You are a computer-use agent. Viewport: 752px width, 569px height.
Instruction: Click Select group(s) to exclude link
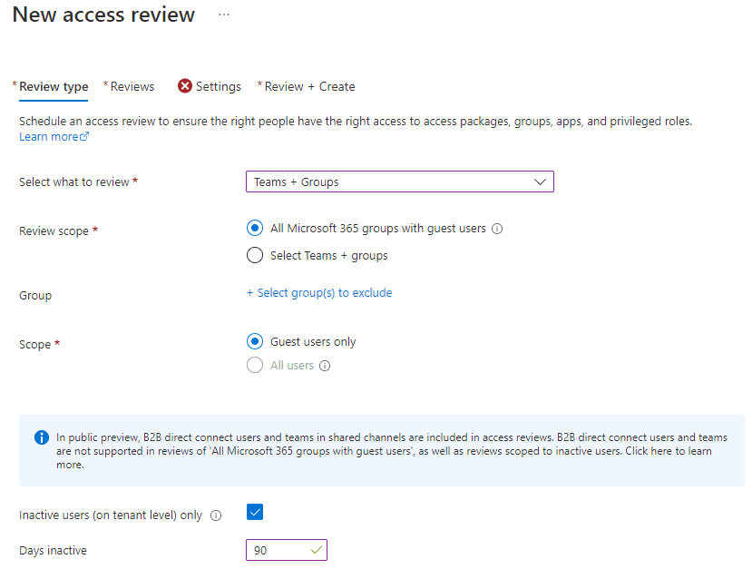click(x=319, y=293)
